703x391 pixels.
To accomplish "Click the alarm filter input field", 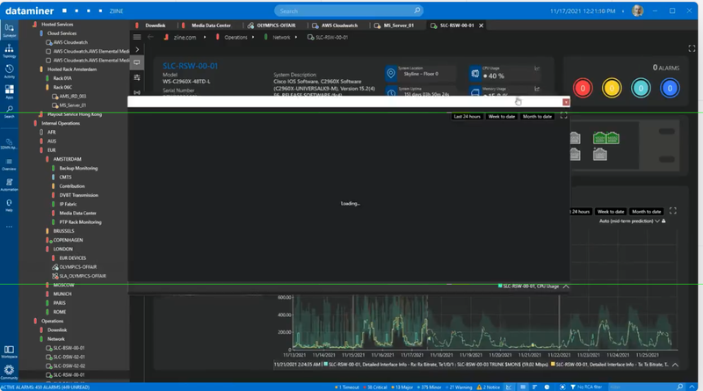I will 642,387.
